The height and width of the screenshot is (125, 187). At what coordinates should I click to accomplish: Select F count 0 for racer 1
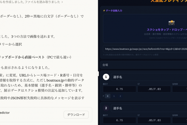(x=108, y=96)
